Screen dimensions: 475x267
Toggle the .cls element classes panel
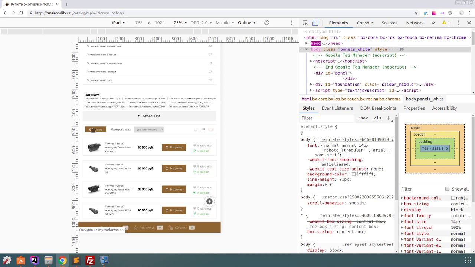click(x=377, y=118)
